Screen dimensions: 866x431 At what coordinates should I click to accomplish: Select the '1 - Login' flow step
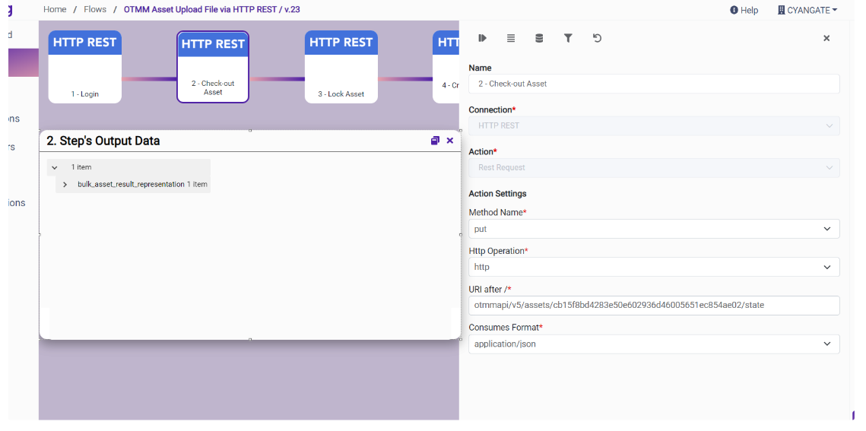(85, 67)
